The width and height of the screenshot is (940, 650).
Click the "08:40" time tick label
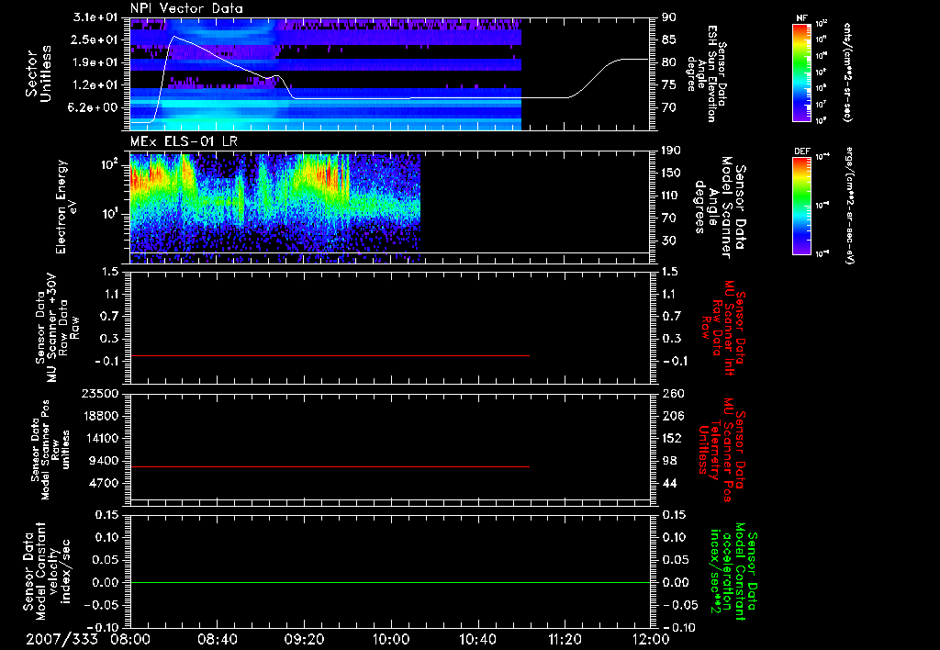point(217,639)
